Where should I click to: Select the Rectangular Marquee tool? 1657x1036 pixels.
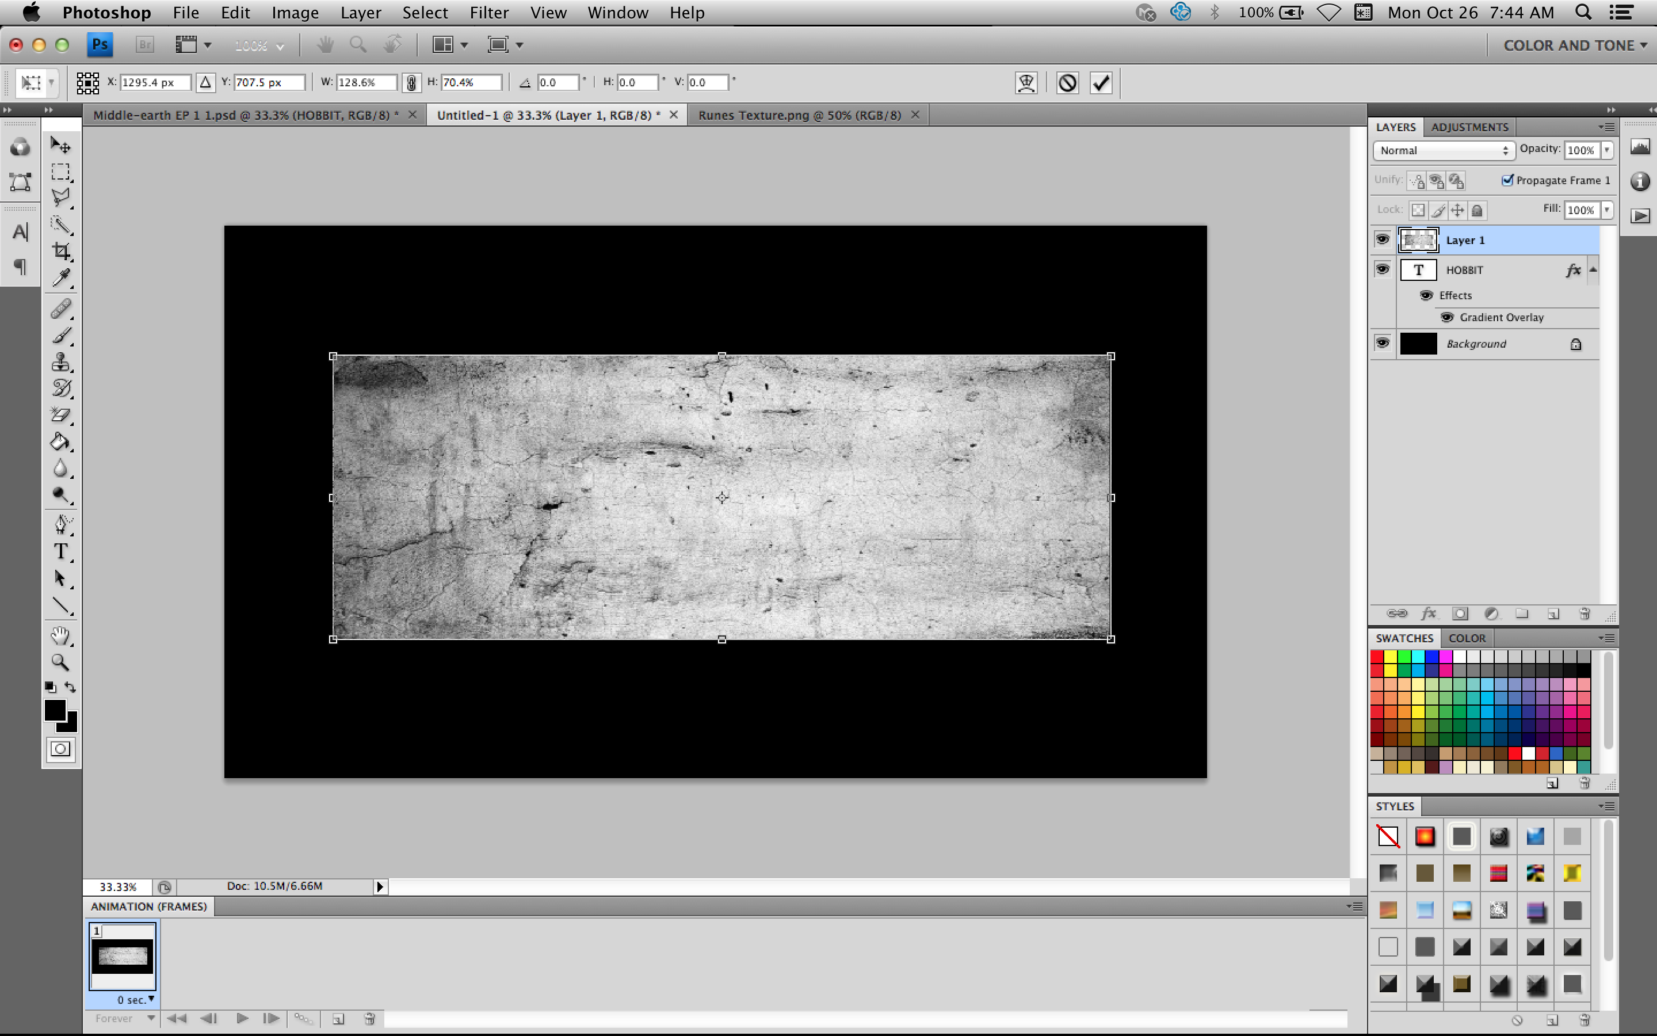point(61,172)
